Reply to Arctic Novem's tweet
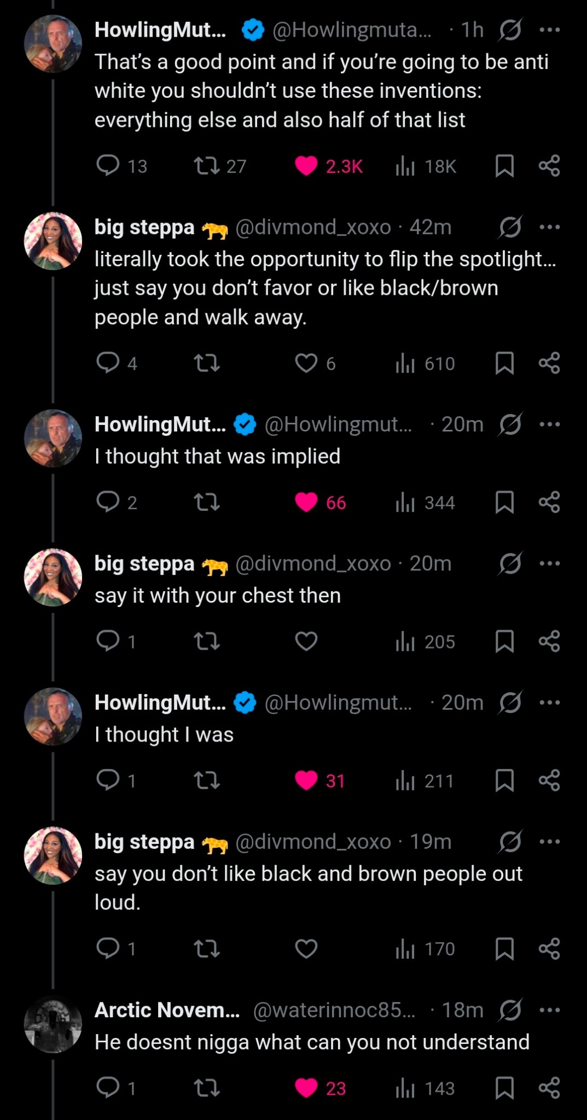The width and height of the screenshot is (587, 1120). point(108,1088)
